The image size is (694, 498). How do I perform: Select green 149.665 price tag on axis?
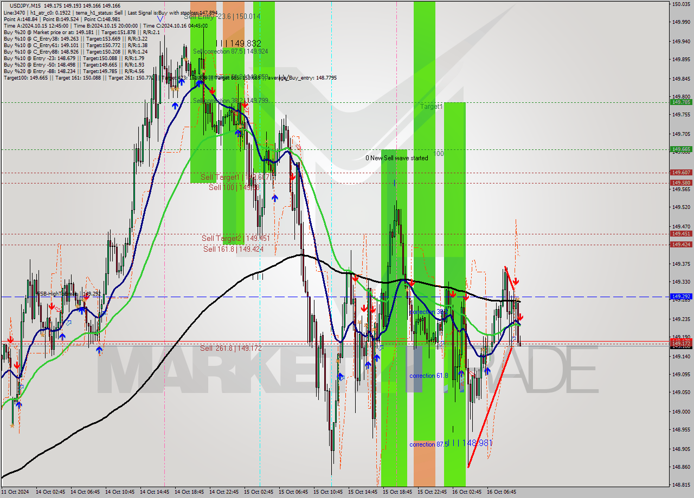click(x=681, y=149)
